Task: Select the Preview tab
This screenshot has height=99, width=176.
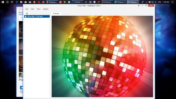Action: tap(56, 13)
